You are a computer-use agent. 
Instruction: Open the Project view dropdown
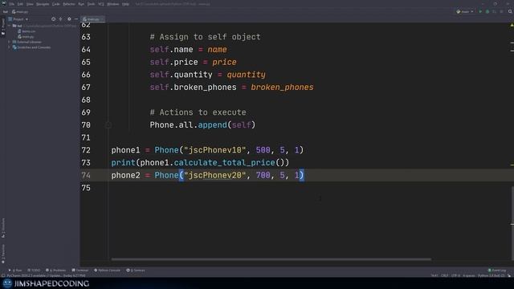[19, 19]
